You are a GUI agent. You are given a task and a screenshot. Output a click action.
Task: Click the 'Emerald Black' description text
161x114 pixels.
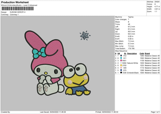click(x=133, y=73)
